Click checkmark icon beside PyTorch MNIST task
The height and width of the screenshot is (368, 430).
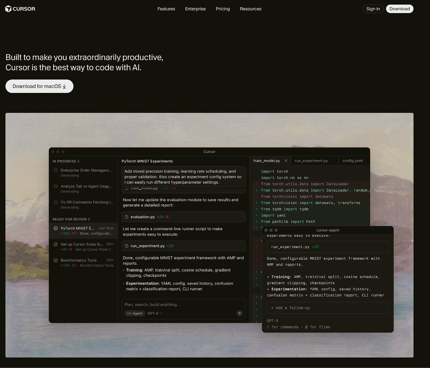click(x=56, y=228)
